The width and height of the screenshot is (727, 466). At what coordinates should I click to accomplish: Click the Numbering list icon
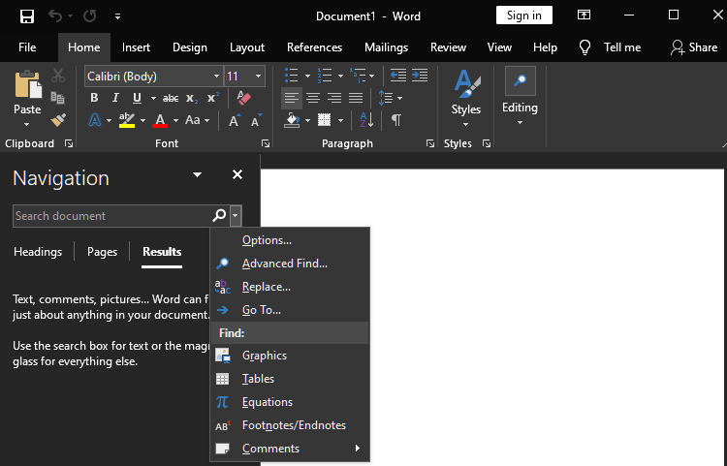click(x=325, y=76)
